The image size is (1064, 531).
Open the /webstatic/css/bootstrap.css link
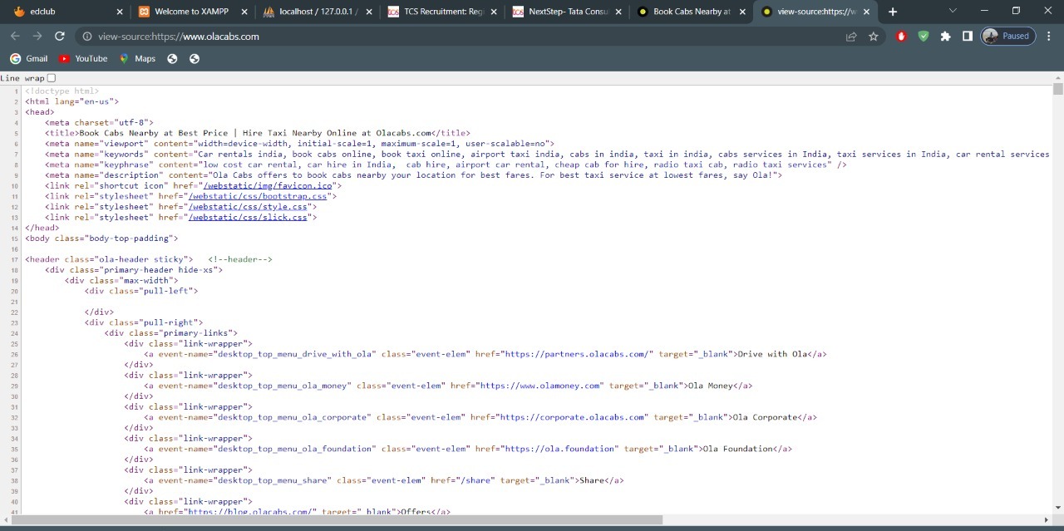pos(259,196)
